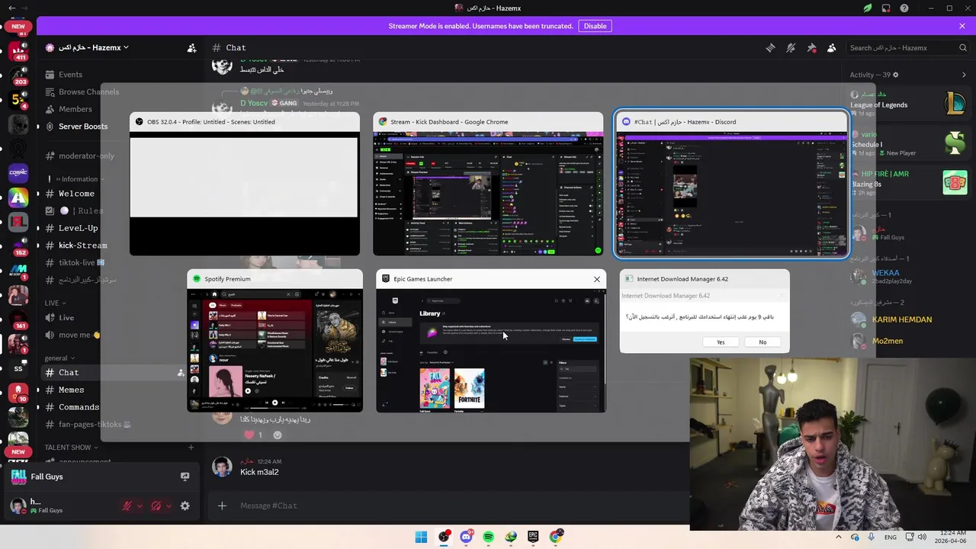976x549 pixels.
Task: Open Spotify from the taskbar
Action: 488,537
